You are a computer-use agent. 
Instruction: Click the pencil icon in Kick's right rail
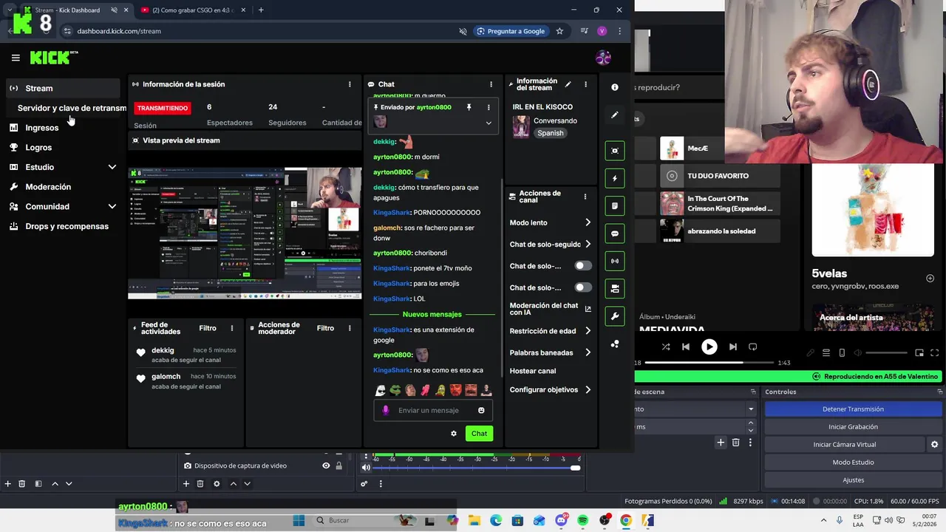[615, 115]
